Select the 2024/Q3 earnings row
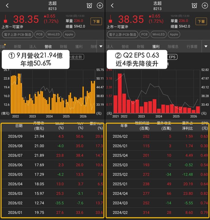Viewport: 210px width, 220px height. tap(158, 203)
